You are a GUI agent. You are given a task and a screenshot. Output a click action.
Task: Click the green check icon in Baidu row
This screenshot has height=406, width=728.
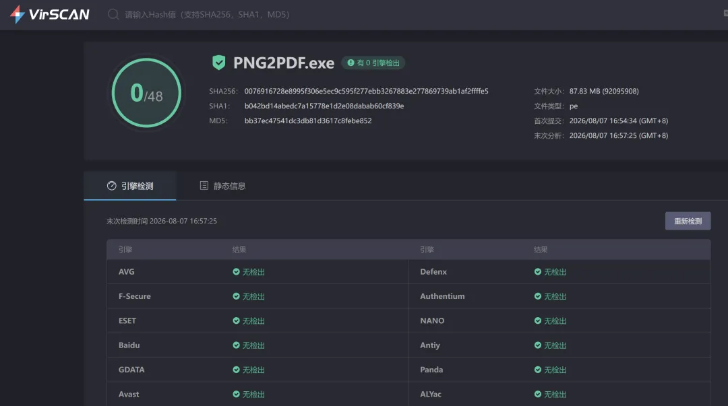coord(237,345)
